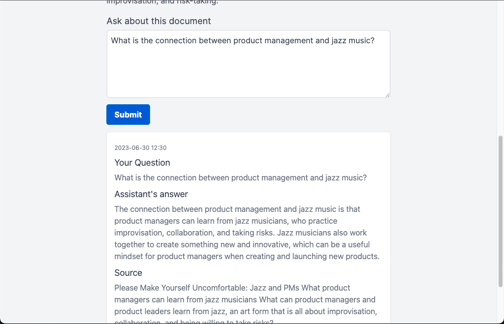Click the Submit button
Image resolution: width=504 pixels, height=324 pixels.
(x=128, y=115)
